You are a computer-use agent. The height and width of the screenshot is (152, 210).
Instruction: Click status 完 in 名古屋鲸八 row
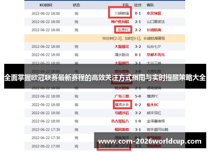click(x=76, y=121)
